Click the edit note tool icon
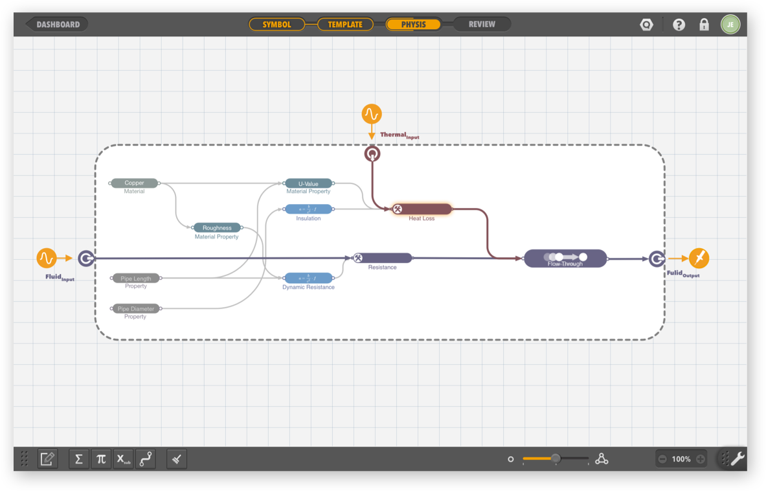Viewport: 766px width, 491px height. (x=47, y=459)
